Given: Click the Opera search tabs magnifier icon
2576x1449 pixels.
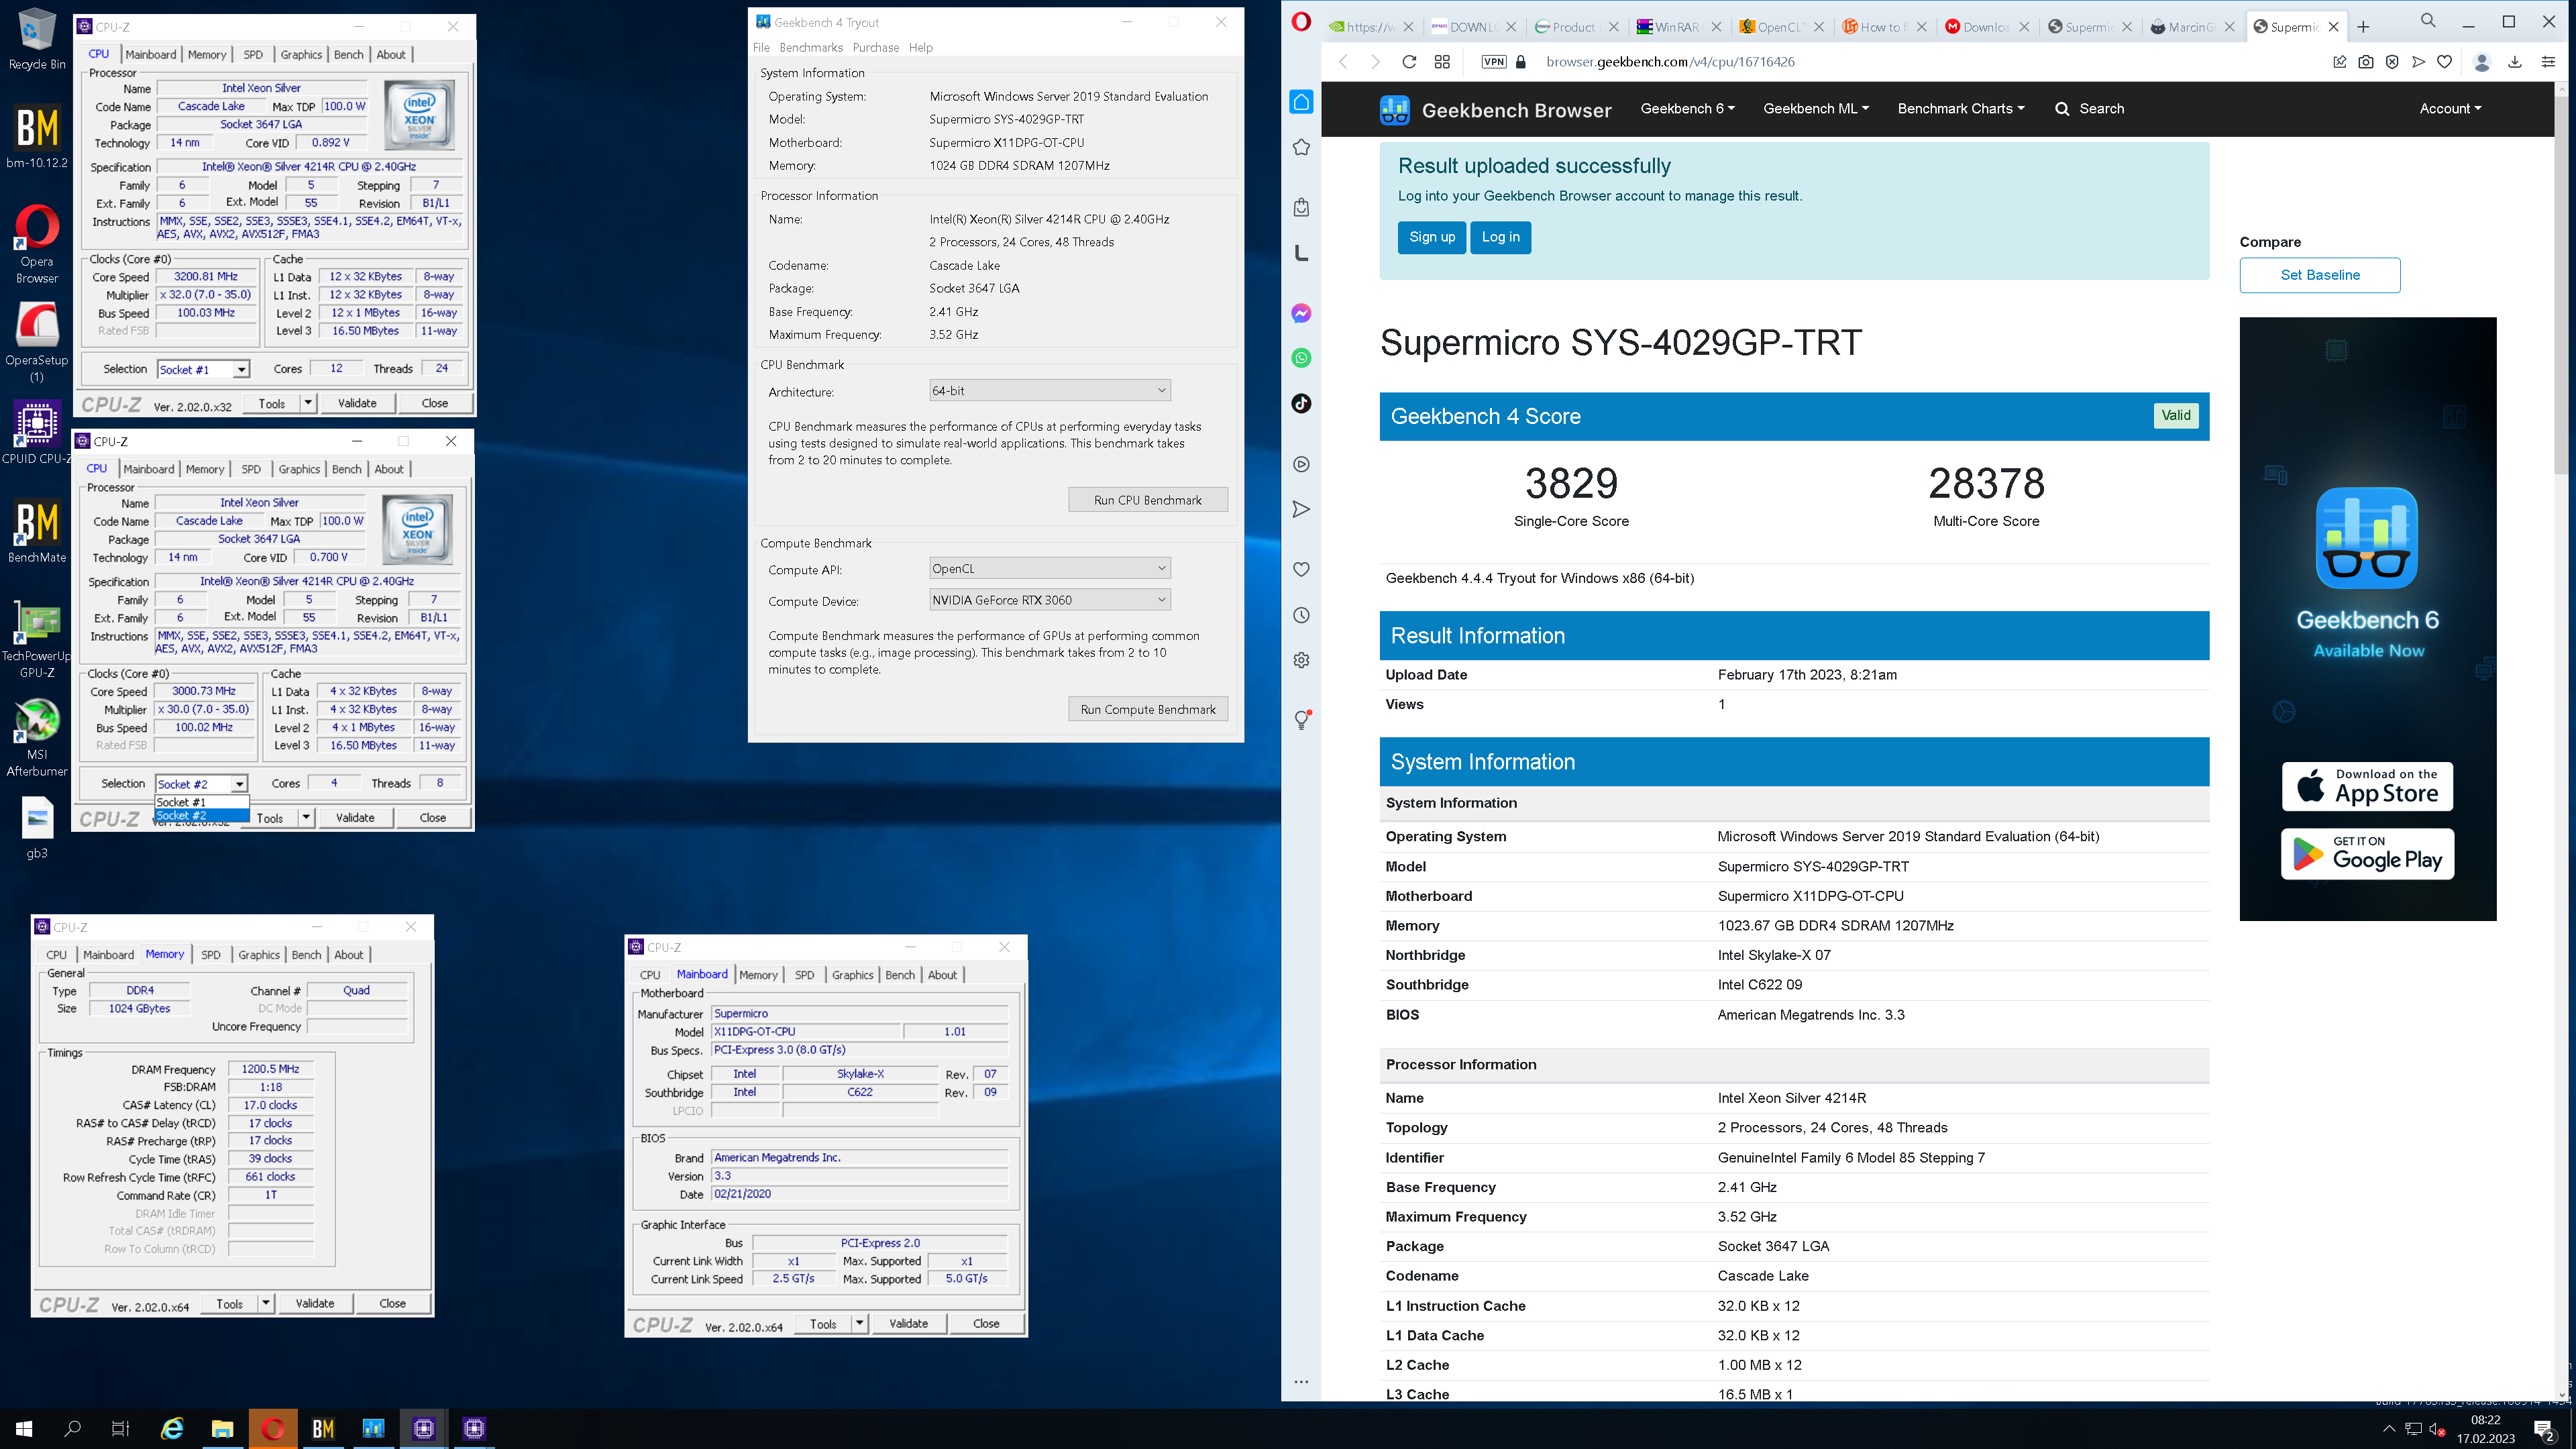Looking at the screenshot, I should tap(2428, 21).
